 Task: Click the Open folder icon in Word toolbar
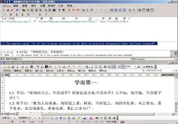pos(8,67)
